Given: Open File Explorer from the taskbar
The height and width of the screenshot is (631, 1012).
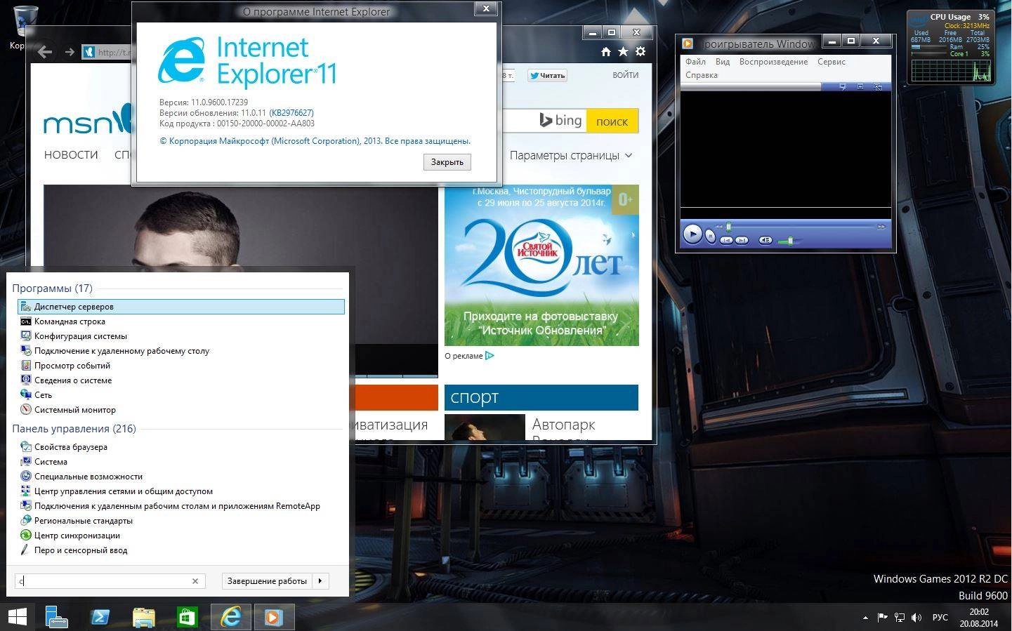Looking at the screenshot, I should [x=143, y=617].
